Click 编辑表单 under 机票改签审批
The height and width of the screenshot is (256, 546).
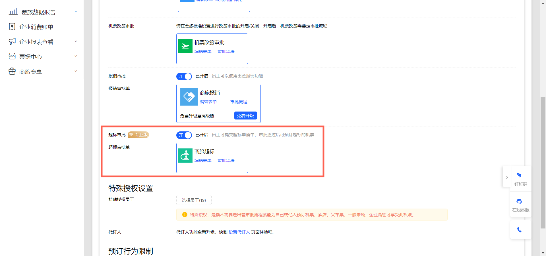203,51
